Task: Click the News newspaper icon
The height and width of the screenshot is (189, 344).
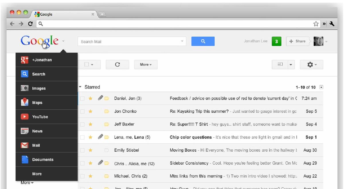Action: pos(25,131)
